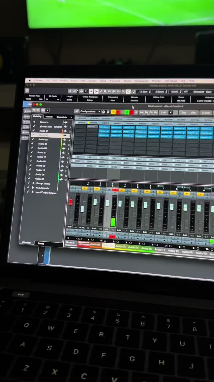Click the yellow global Mute (M) button

point(113,112)
